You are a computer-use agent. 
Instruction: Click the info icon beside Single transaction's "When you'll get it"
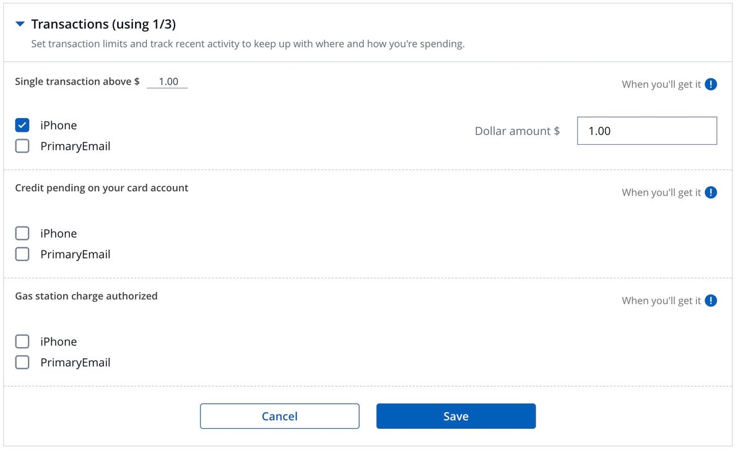(x=710, y=84)
